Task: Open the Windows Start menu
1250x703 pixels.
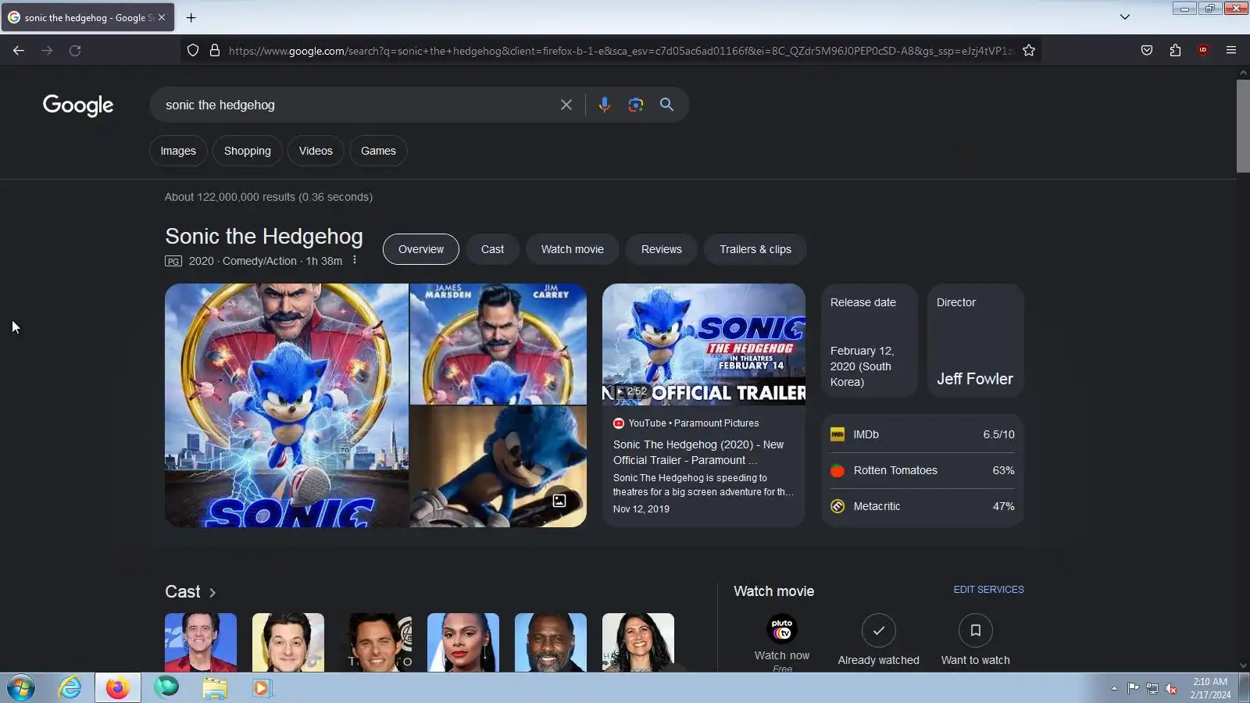Action: click(21, 688)
